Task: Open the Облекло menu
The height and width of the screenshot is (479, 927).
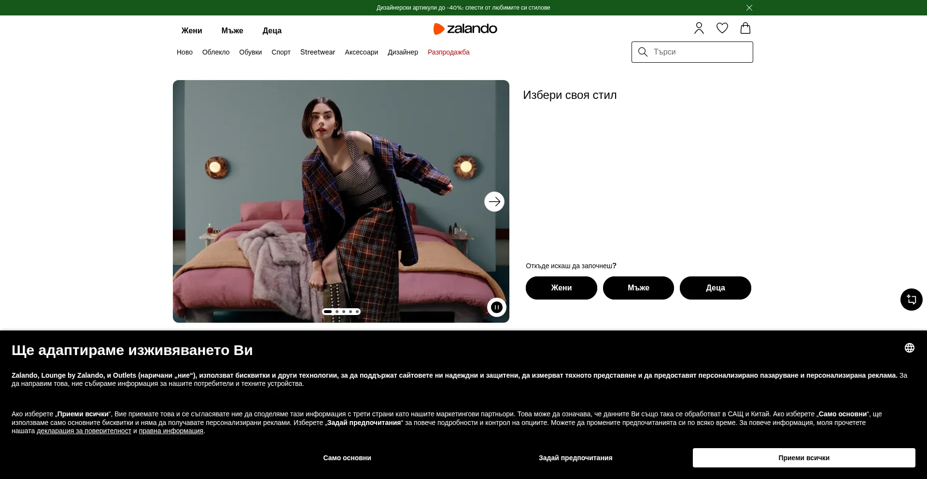Action: [216, 52]
